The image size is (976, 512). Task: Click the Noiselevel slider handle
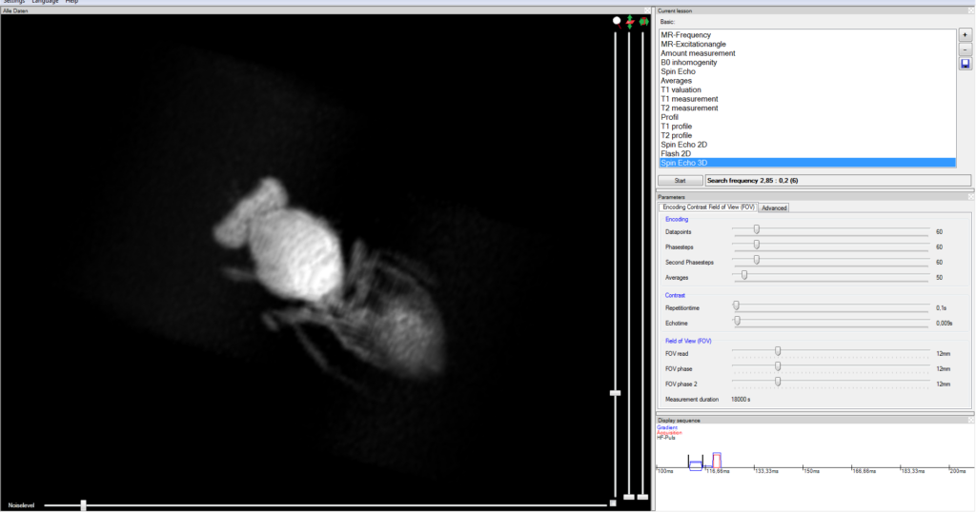pyautogui.click(x=83, y=503)
